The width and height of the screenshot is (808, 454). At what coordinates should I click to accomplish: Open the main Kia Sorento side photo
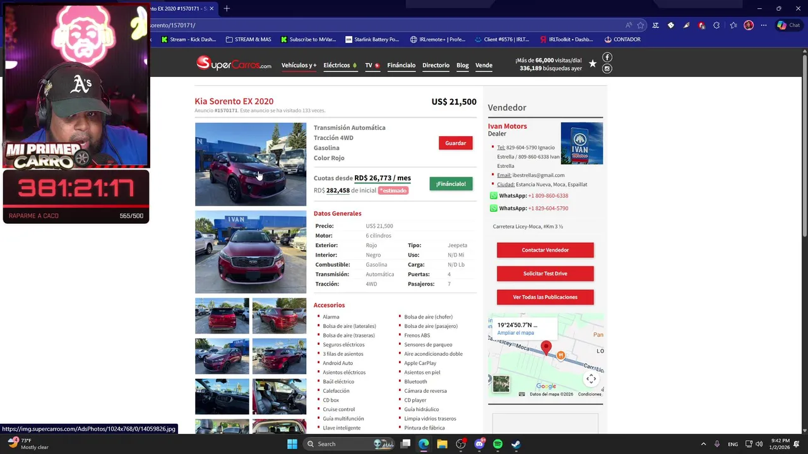point(251,165)
